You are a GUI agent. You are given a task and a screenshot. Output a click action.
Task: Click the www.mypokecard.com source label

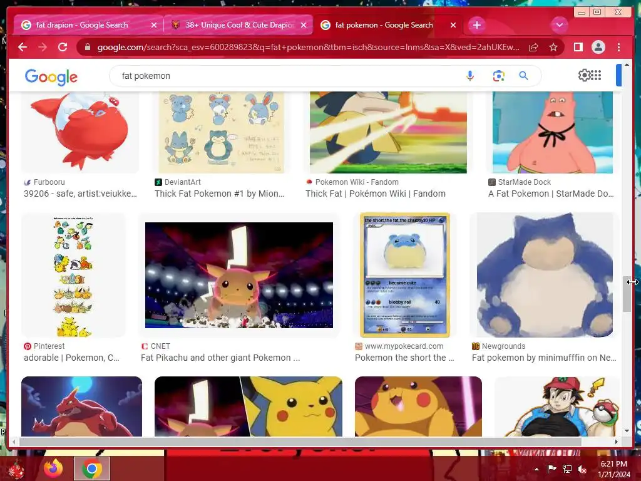point(404,346)
